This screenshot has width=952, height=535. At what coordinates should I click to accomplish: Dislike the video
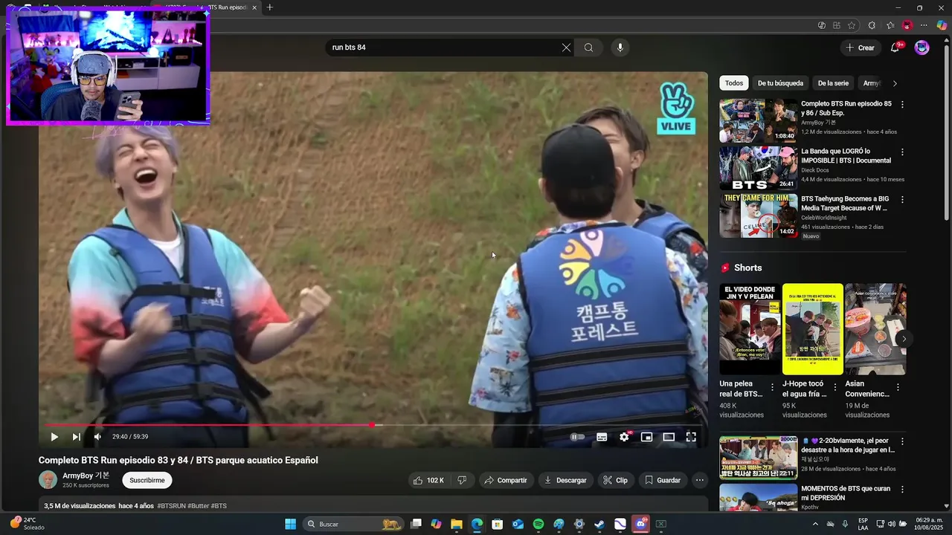pyautogui.click(x=462, y=481)
